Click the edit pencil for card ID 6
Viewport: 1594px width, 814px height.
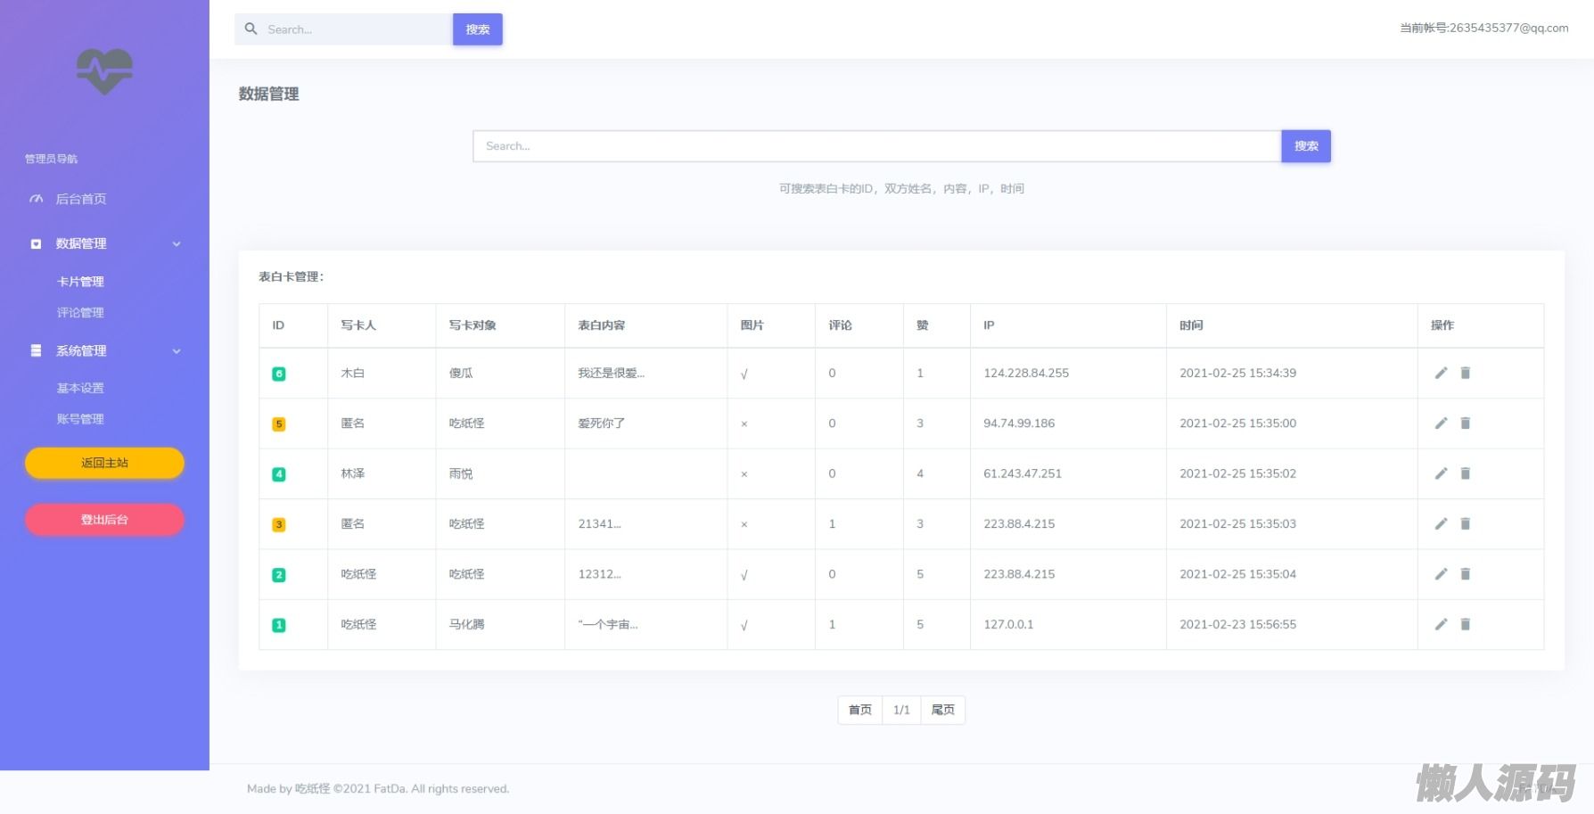[x=1441, y=373]
